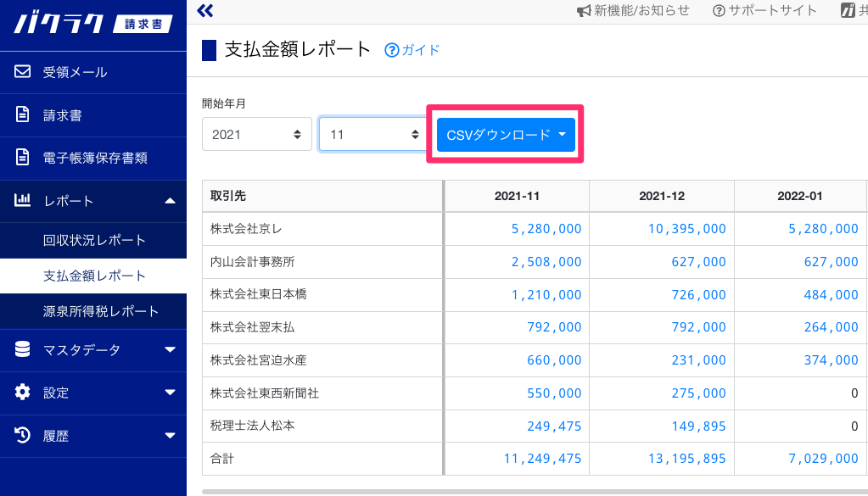Click the 合計 row label
The height and width of the screenshot is (496, 868).
click(x=222, y=459)
